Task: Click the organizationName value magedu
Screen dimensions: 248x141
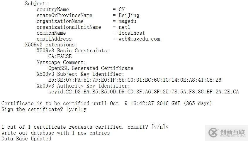Action: click(127, 21)
